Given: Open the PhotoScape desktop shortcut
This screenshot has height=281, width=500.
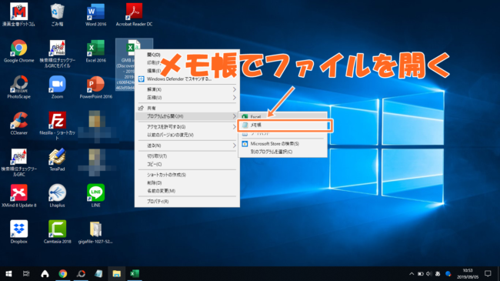Looking at the screenshot, I should [18, 87].
